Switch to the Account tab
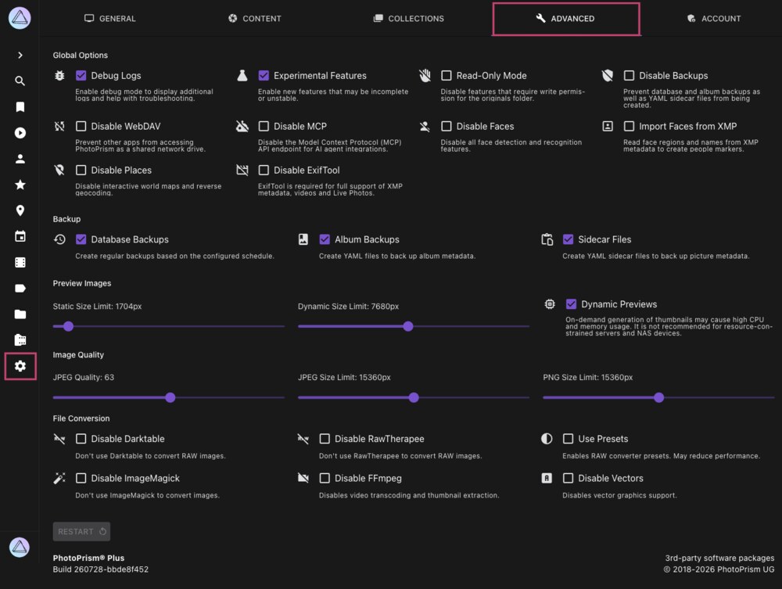The image size is (782, 589). pyautogui.click(x=714, y=19)
